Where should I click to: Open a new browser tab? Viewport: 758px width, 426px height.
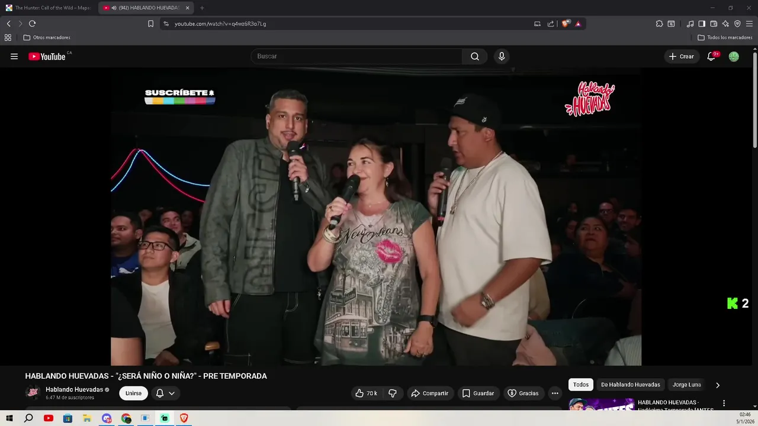pyautogui.click(x=202, y=8)
